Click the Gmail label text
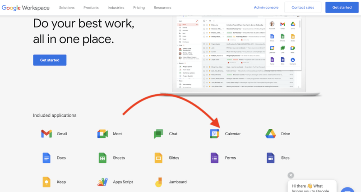Screen dimensions: 361x192 [x=62, y=133]
